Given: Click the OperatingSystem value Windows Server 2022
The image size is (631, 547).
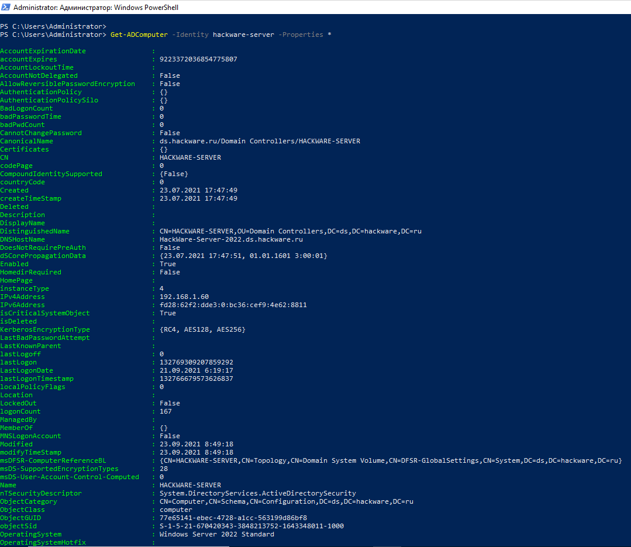Looking at the screenshot, I should pos(216,534).
